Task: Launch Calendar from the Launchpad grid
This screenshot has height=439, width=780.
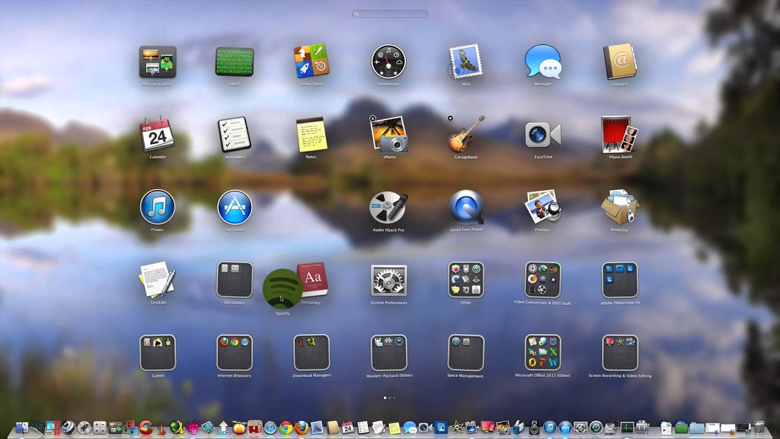Action: 158,134
